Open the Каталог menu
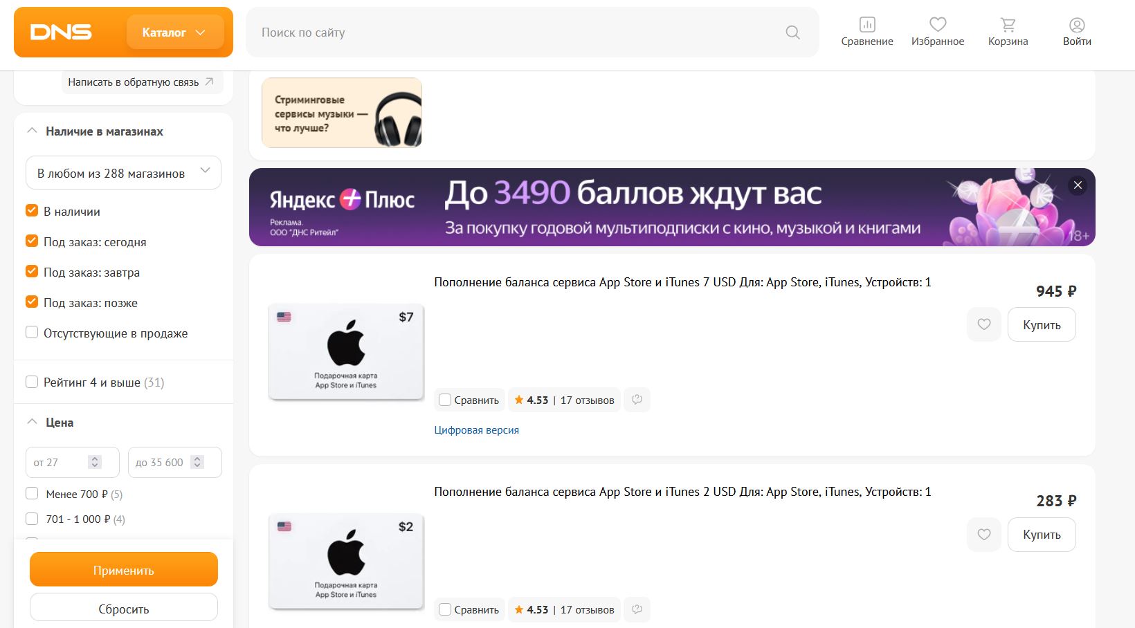Image resolution: width=1135 pixels, height=628 pixels. point(174,32)
